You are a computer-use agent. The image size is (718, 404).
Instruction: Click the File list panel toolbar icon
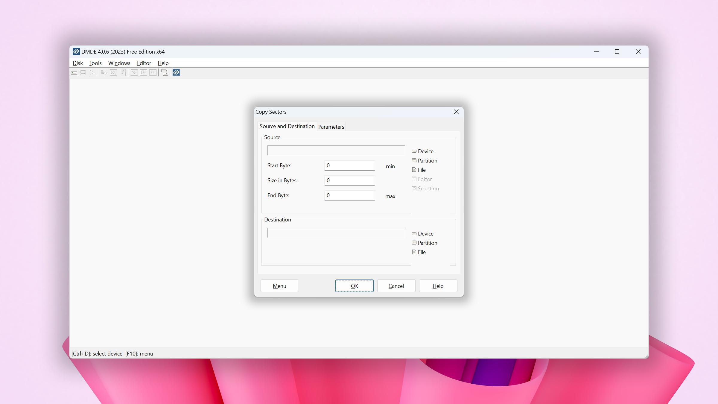point(144,73)
